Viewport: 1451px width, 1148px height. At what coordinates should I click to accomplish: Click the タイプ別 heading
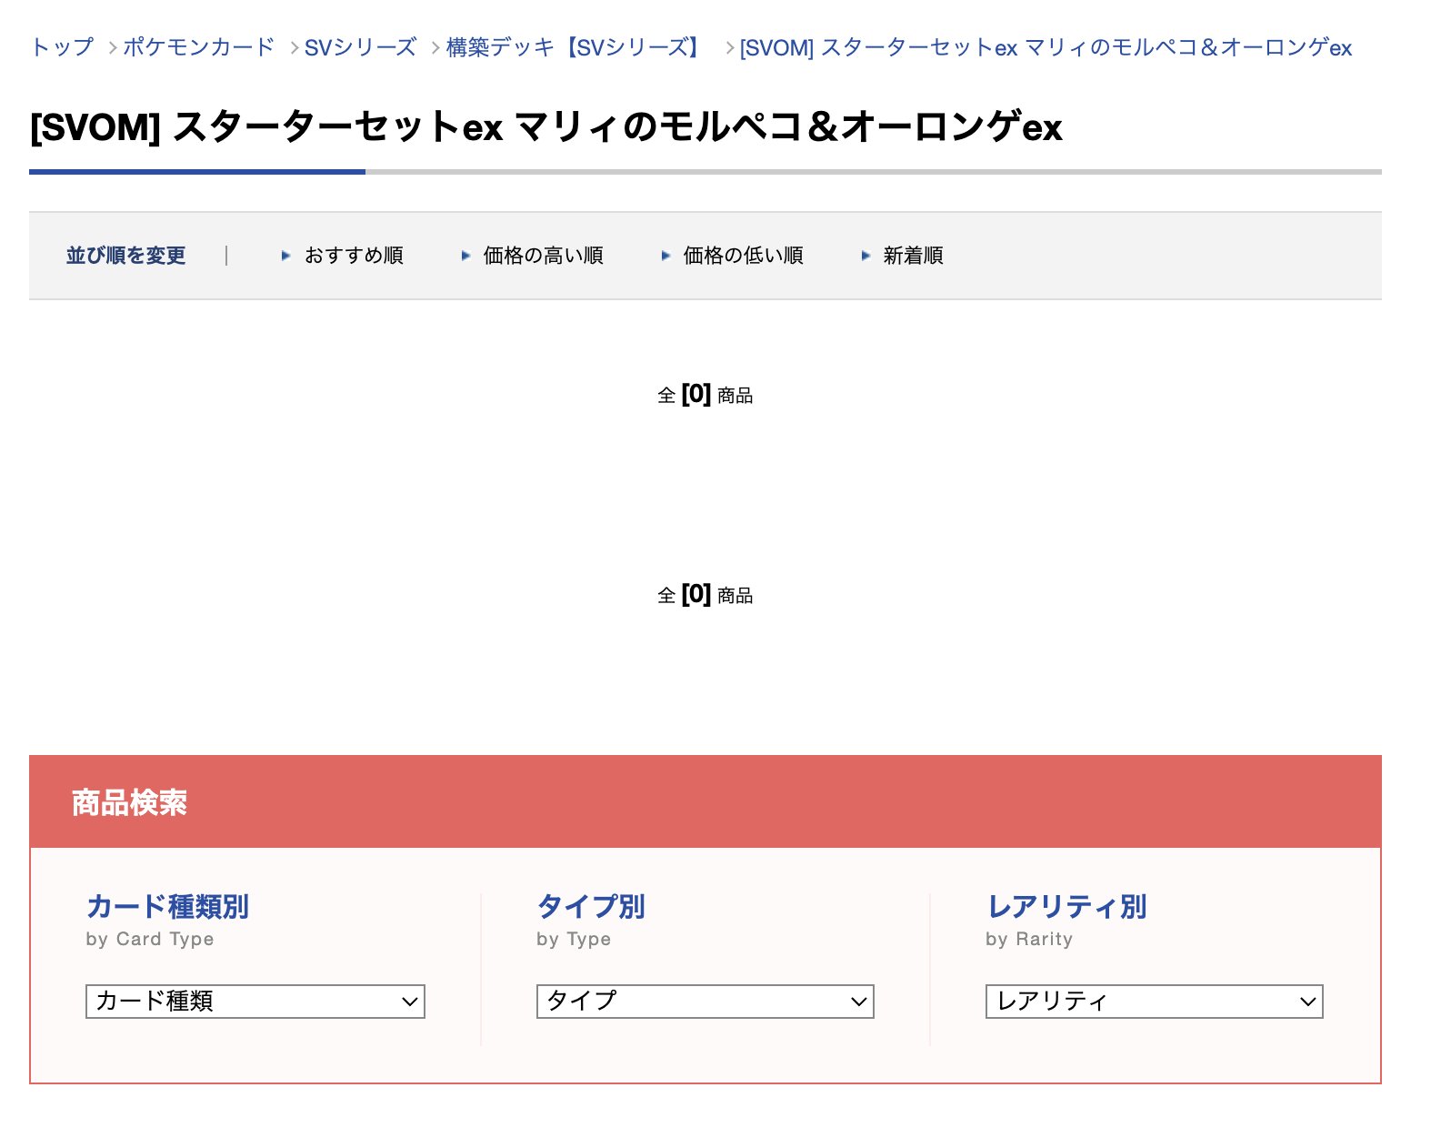pos(591,906)
